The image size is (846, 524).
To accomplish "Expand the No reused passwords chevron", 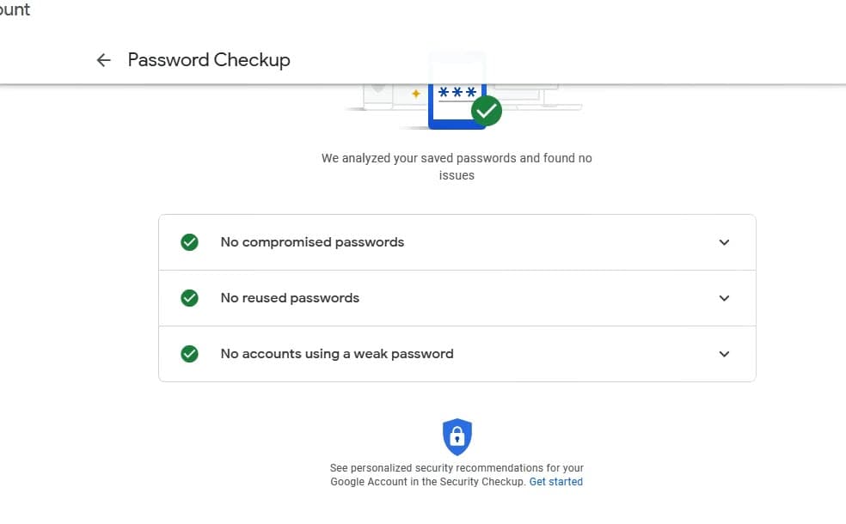I will [724, 298].
